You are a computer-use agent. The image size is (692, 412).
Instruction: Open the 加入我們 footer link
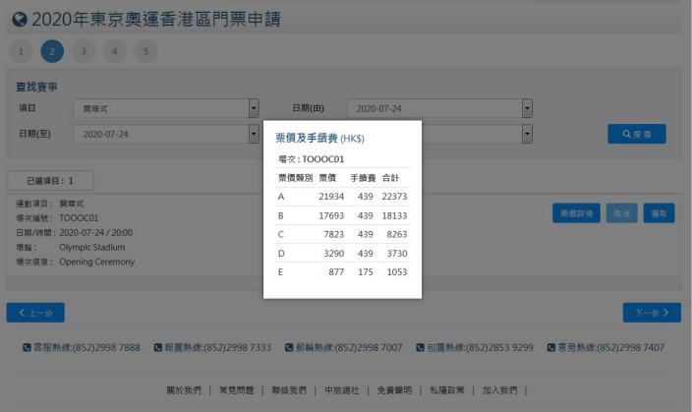(499, 390)
